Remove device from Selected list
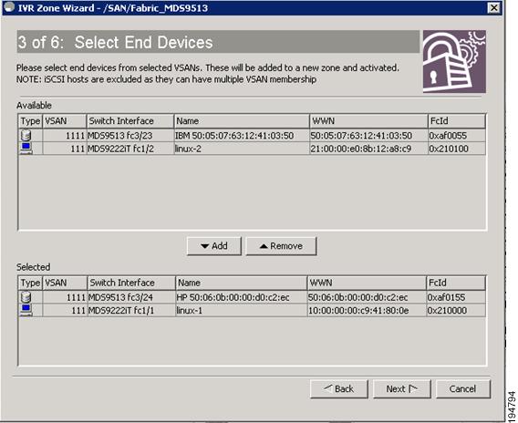 pos(281,246)
